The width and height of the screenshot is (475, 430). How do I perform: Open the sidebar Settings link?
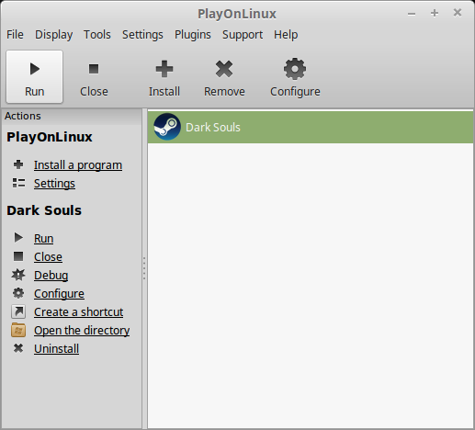pos(54,184)
